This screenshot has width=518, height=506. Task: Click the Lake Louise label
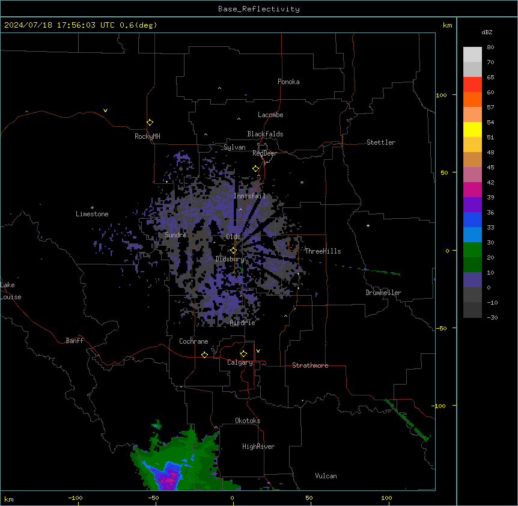[x=11, y=291]
